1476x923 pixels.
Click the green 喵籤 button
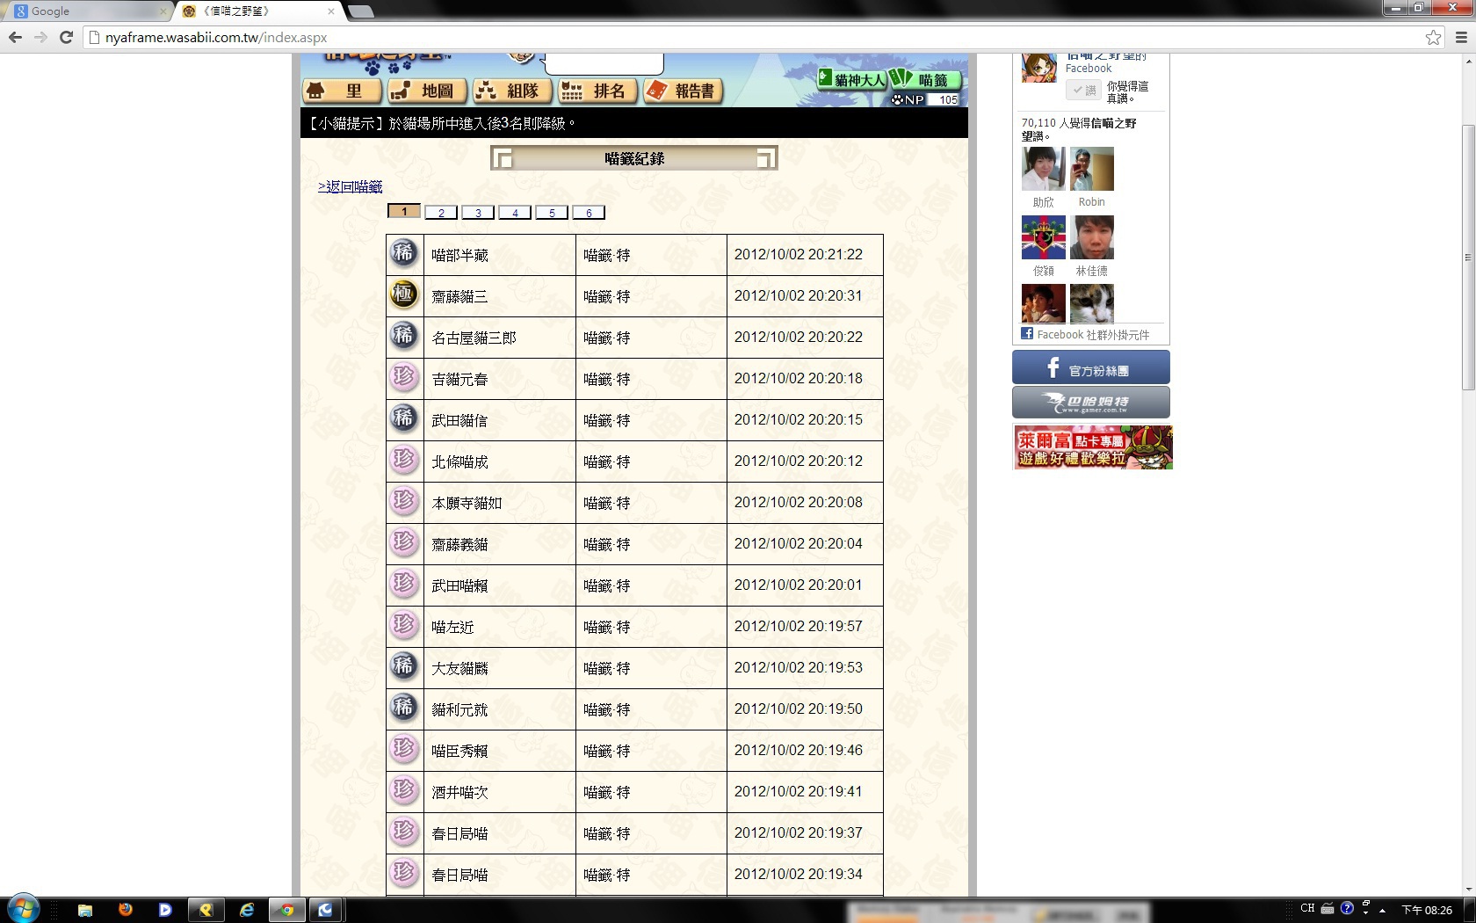point(925,79)
